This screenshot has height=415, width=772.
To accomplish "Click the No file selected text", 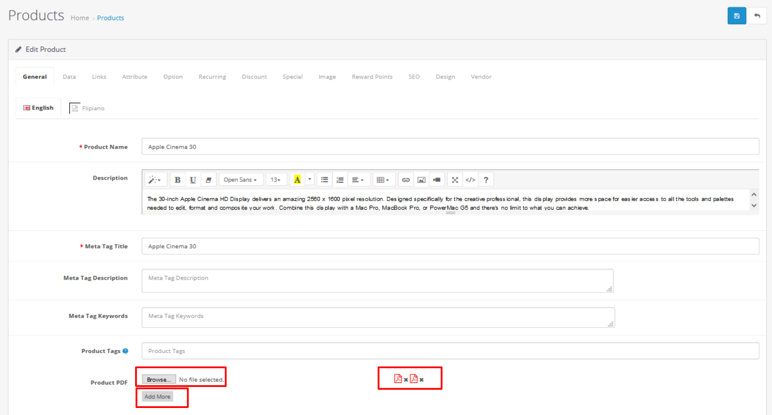I will click(201, 379).
